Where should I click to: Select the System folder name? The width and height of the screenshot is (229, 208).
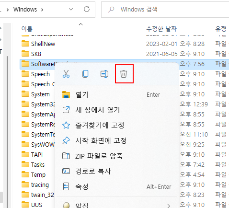40,94
